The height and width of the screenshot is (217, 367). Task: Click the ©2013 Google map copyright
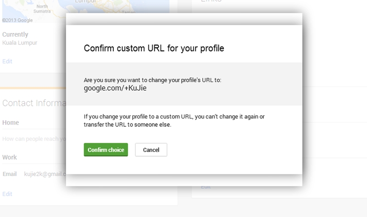coord(17,20)
